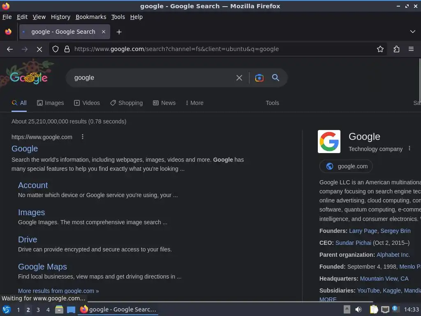Switch to workspace 4
The image size is (421, 316).
(x=48, y=310)
